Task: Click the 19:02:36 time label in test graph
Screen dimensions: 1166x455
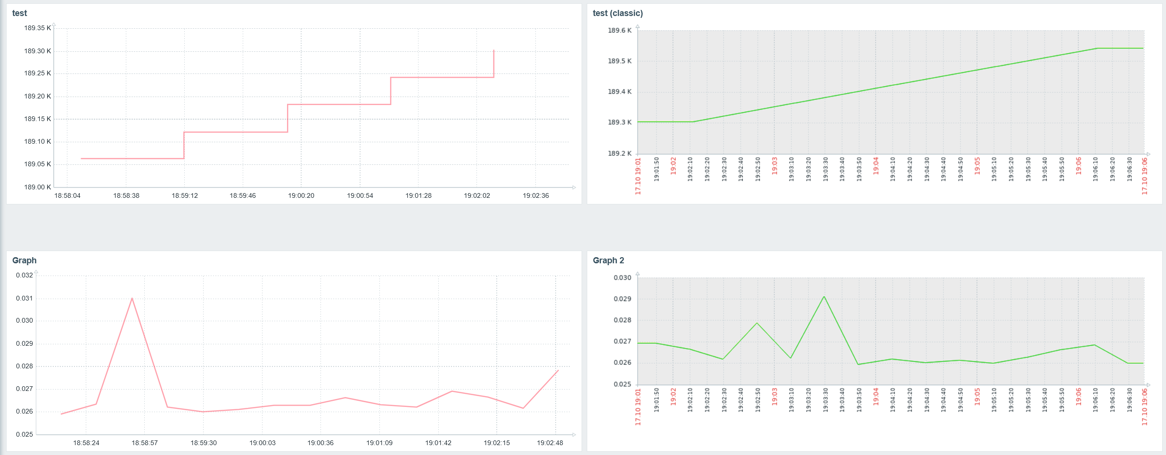Action: click(x=536, y=195)
